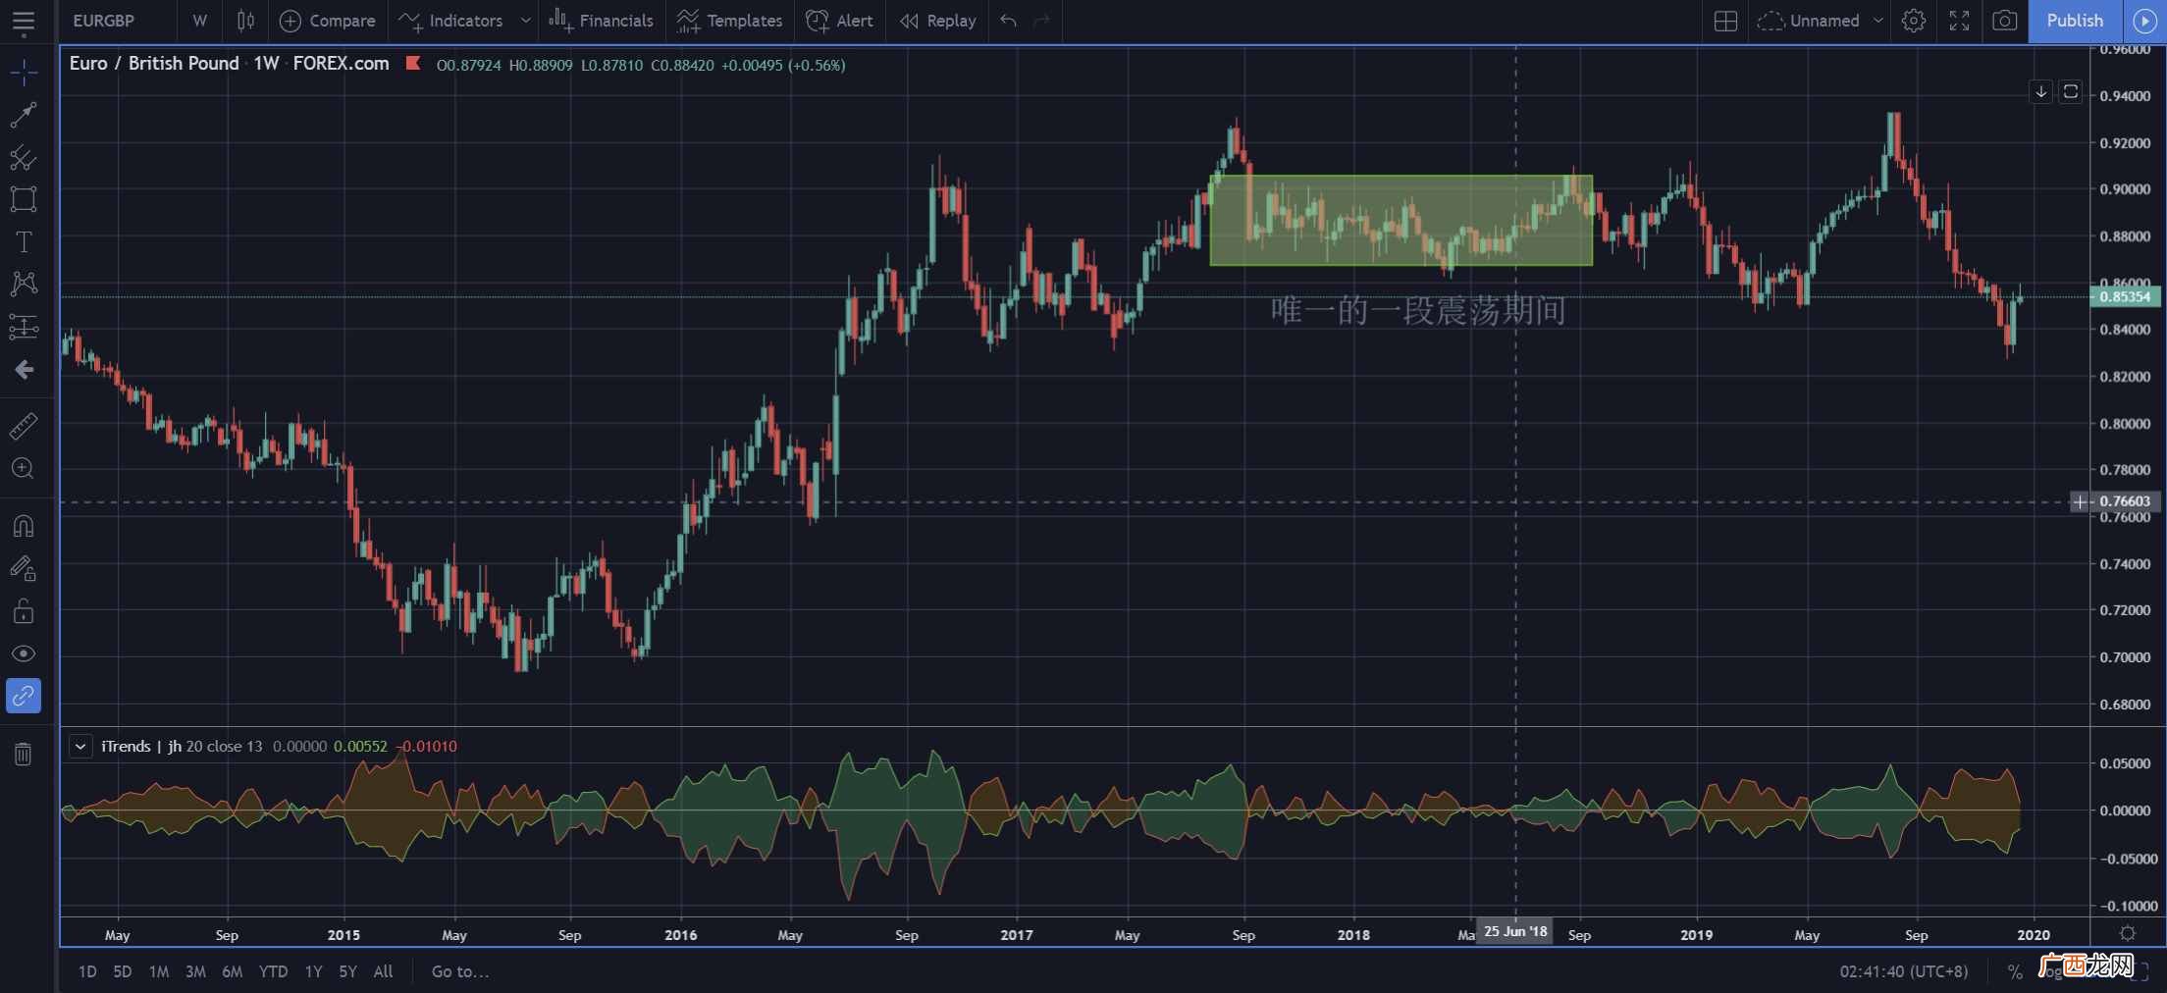Open the hamburger main menu

pos(24,21)
